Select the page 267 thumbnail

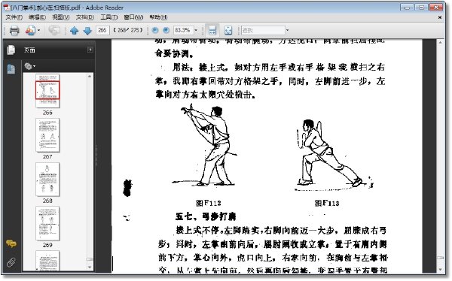point(47,135)
